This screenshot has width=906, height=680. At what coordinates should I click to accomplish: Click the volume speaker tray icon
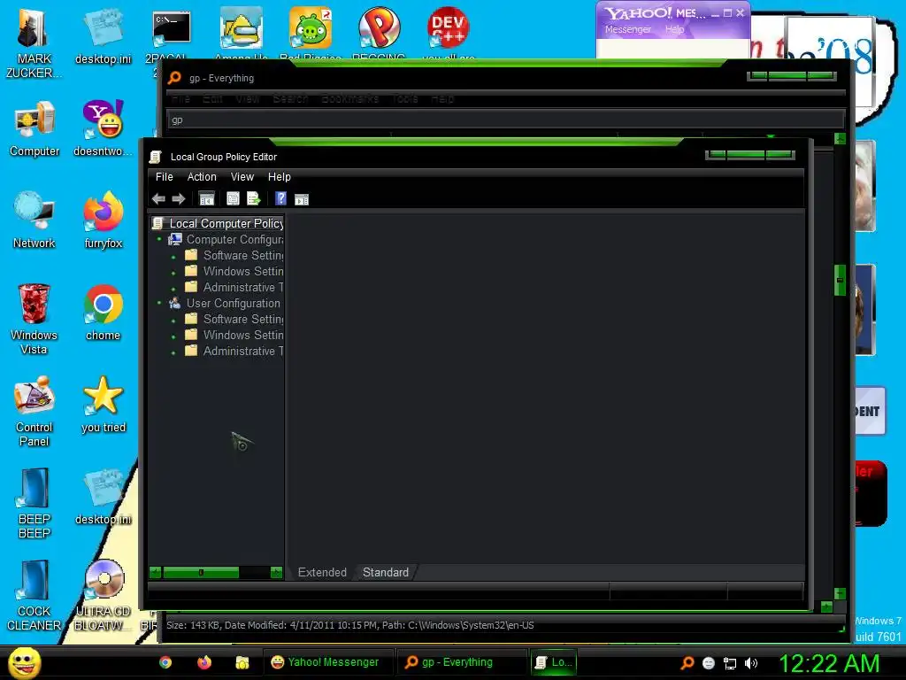click(x=751, y=663)
